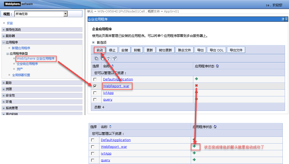Screen dimensions: 289x164
Task: Expand the 环境 section
Action: 4,102
